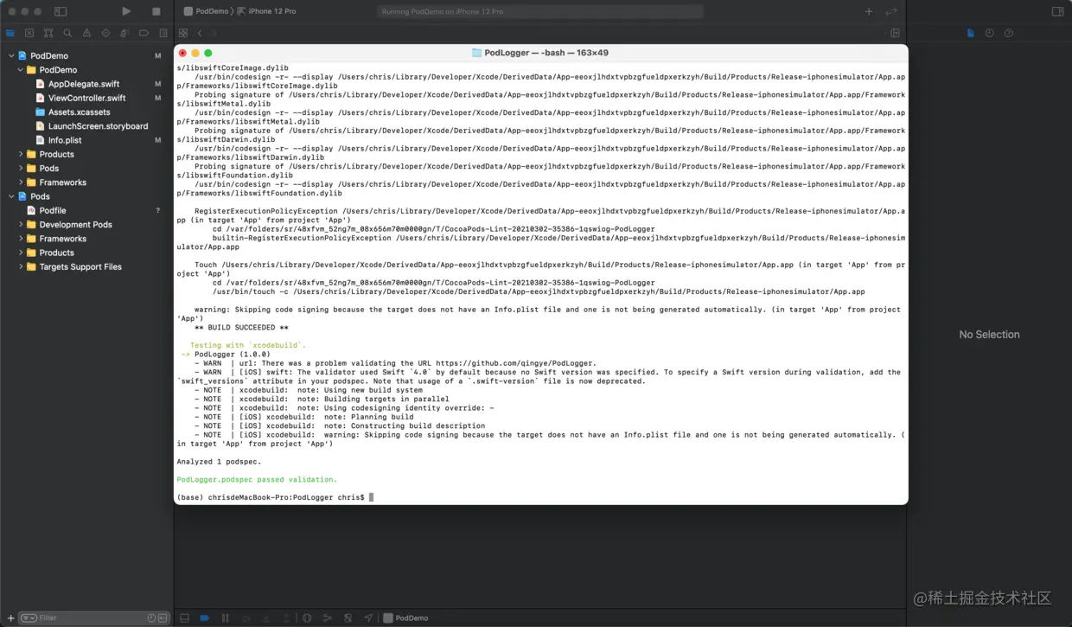Expand Frameworks group under PodDemo
The width and height of the screenshot is (1072, 627).
[21, 182]
